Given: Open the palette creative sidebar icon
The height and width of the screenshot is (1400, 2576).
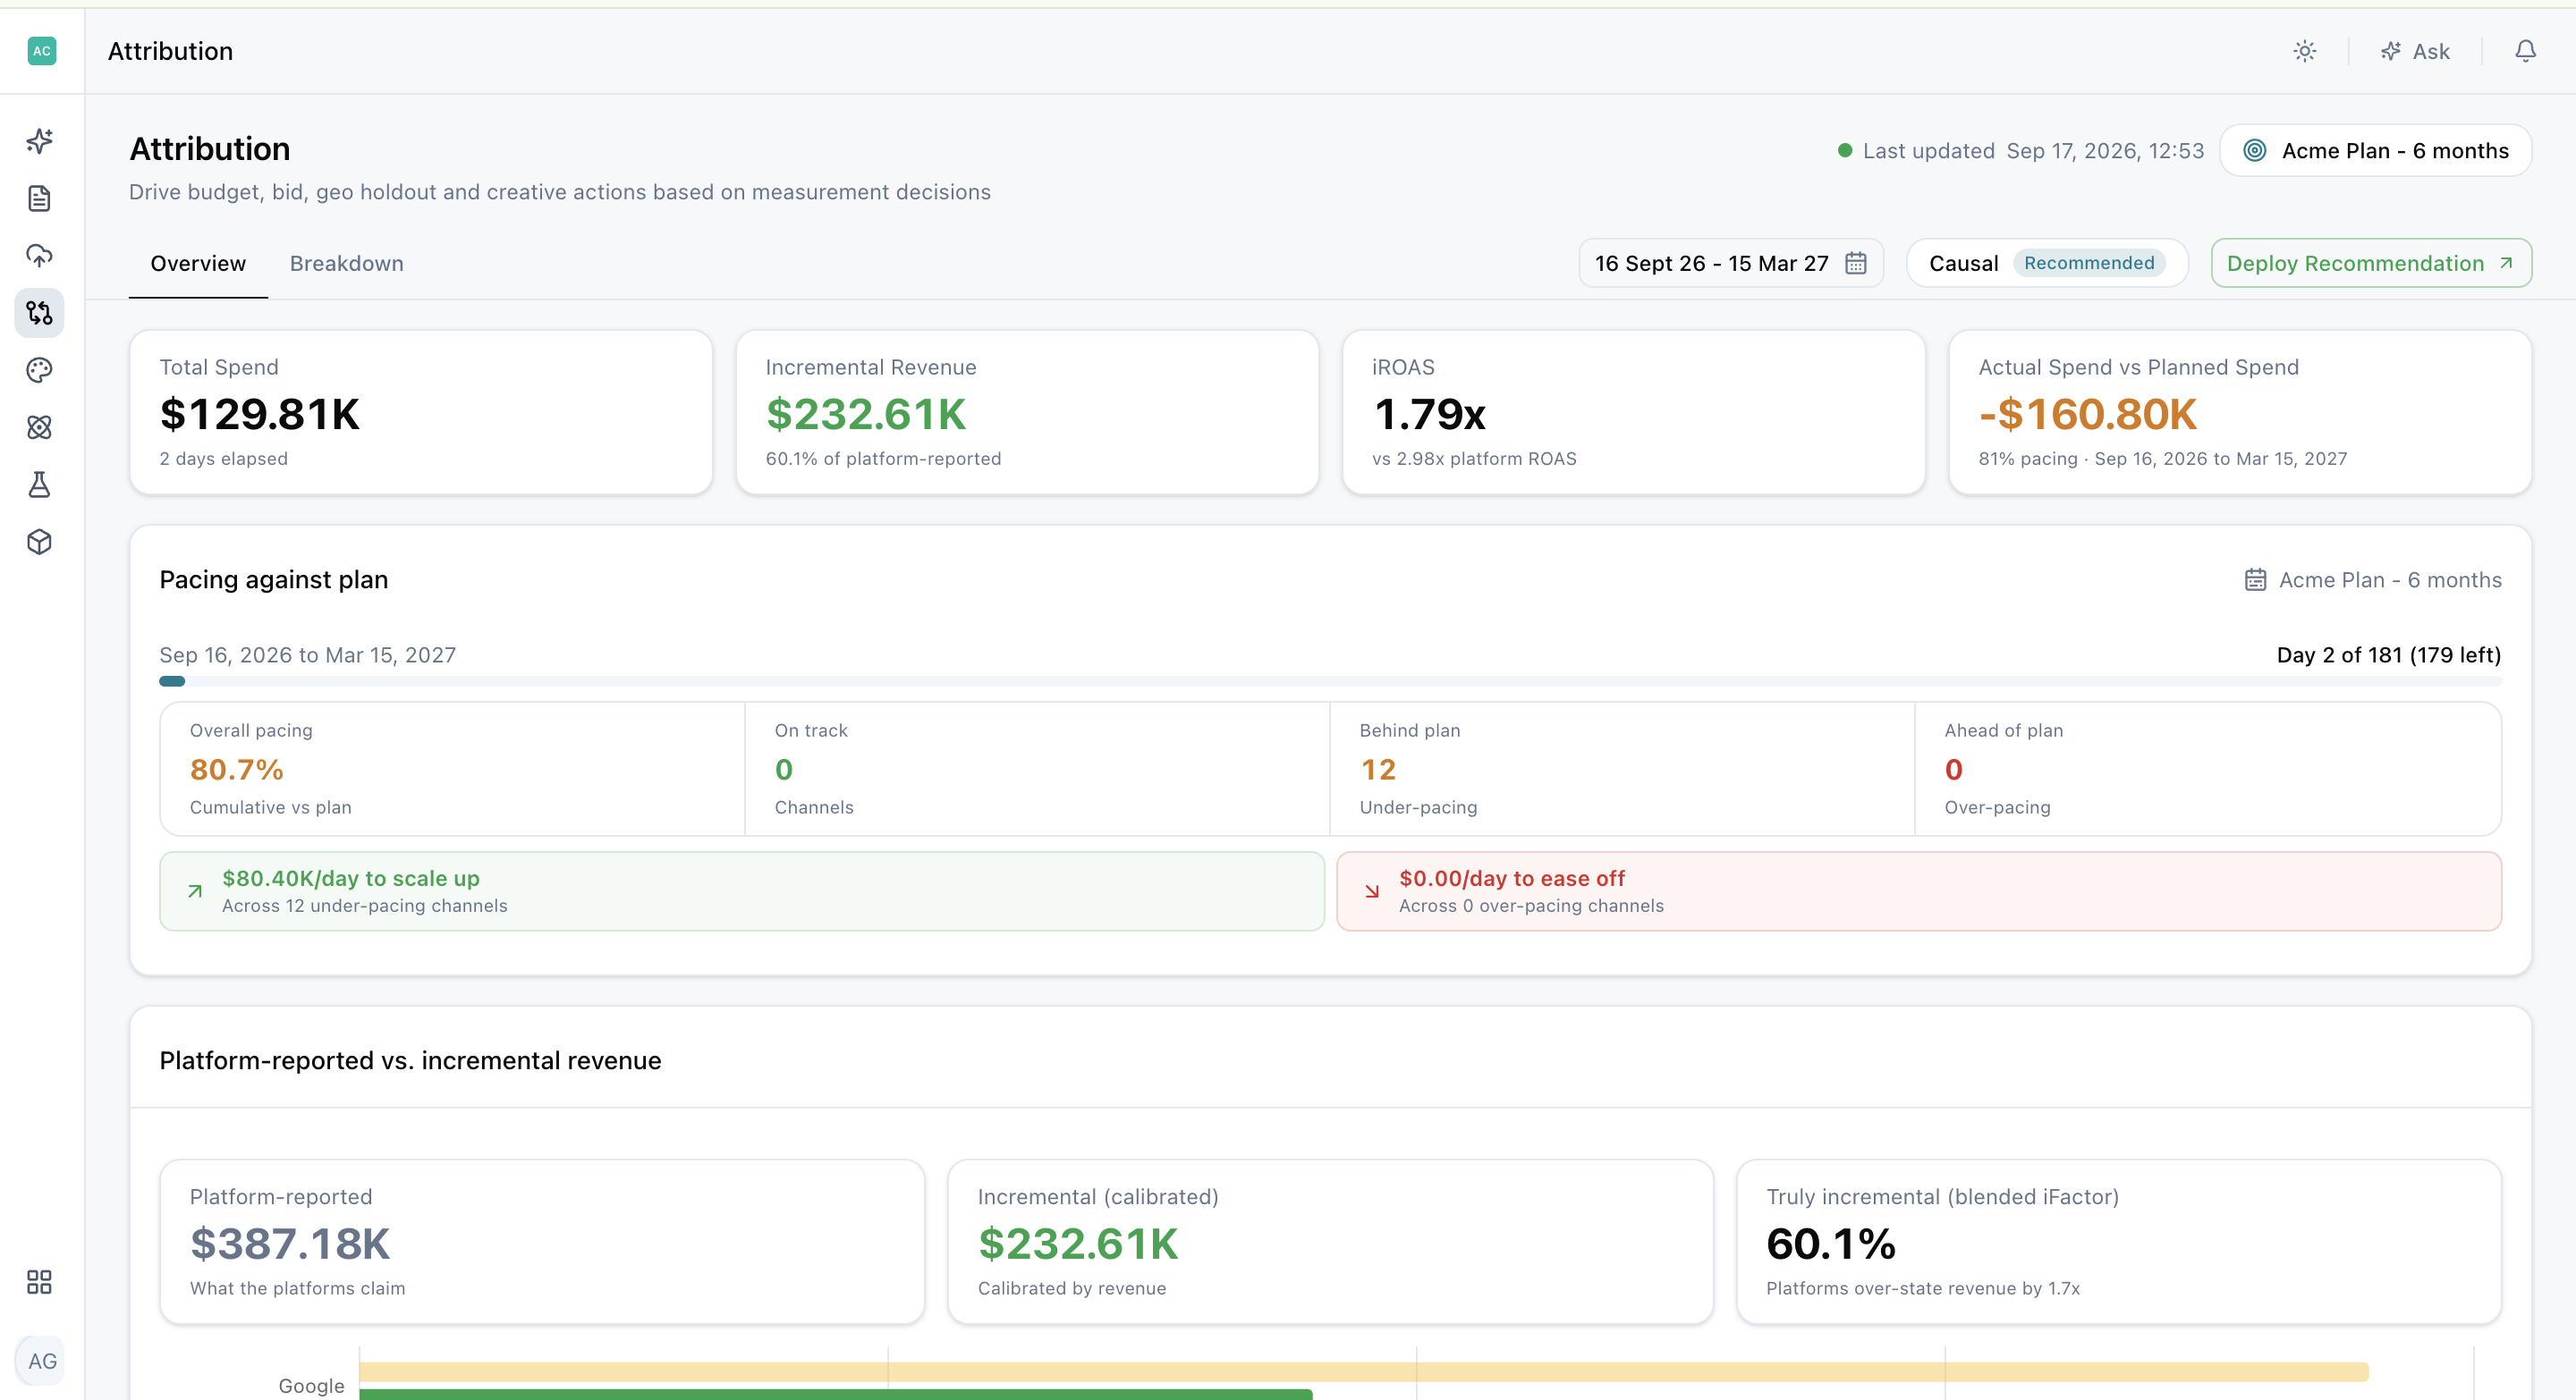Looking at the screenshot, I should [x=40, y=370].
